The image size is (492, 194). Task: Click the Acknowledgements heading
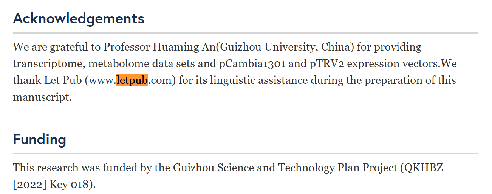[x=79, y=18]
